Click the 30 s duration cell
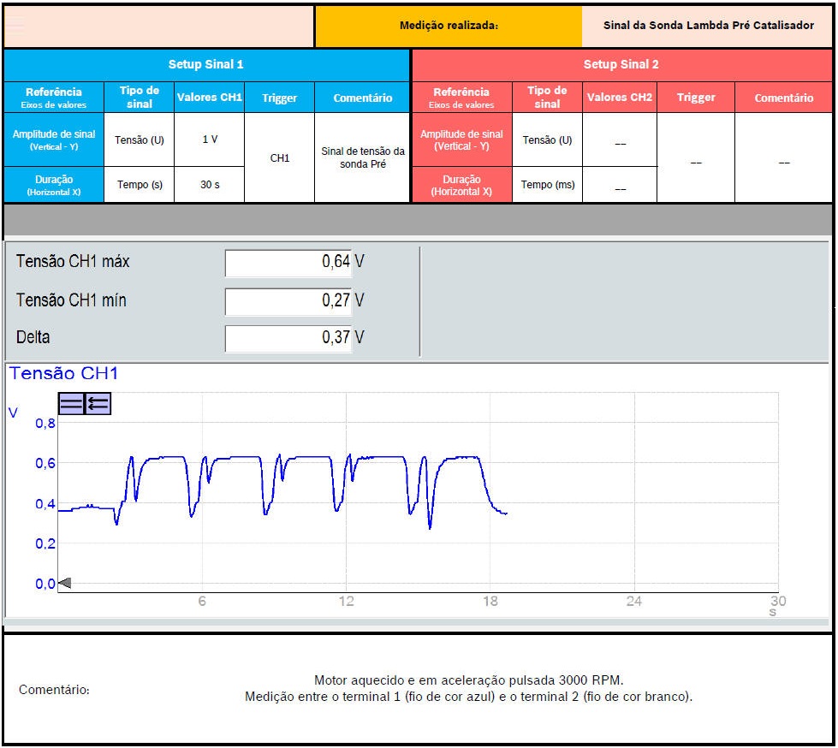 coord(210,184)
